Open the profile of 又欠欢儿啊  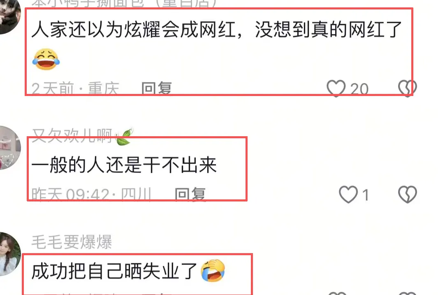coord(72,136)
